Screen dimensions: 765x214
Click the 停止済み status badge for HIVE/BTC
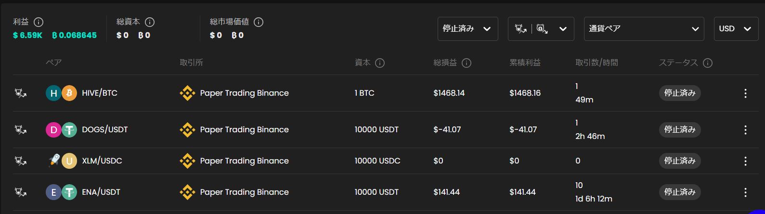pyautogui.click(x=679, y=93)
